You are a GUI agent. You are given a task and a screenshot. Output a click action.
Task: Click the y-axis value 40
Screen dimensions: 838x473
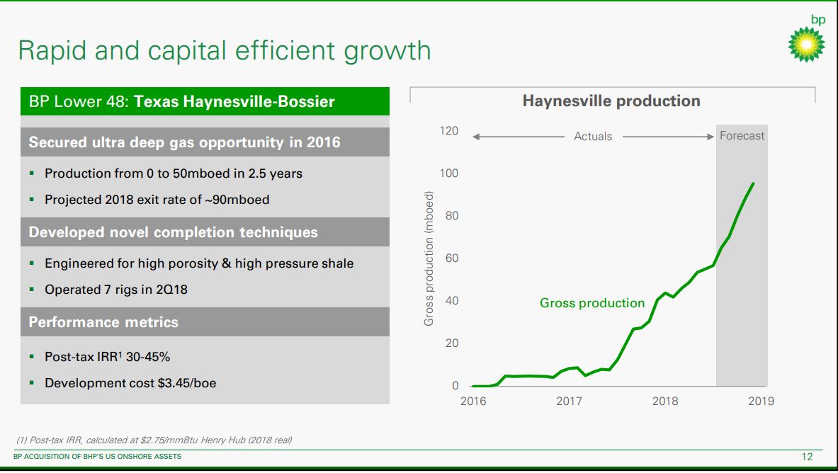[x=452, y=301]
